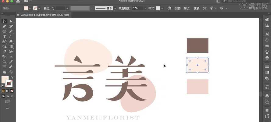Click the 对齐 align button
The image size is (271, 122).
click(178, 8)
